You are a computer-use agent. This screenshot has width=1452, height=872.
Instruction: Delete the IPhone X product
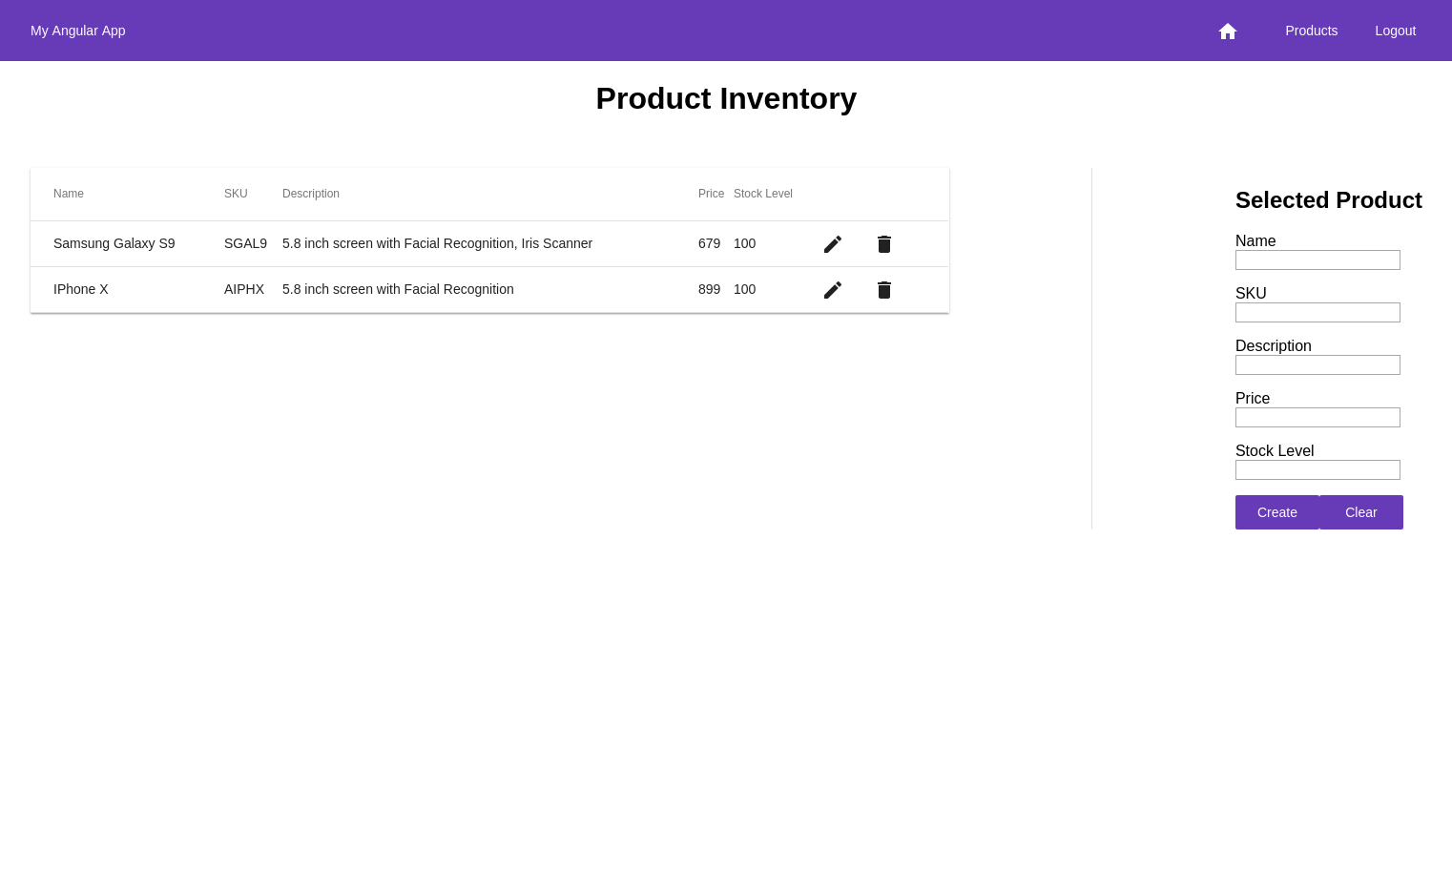pyautogui.click(x=884, y=290)
